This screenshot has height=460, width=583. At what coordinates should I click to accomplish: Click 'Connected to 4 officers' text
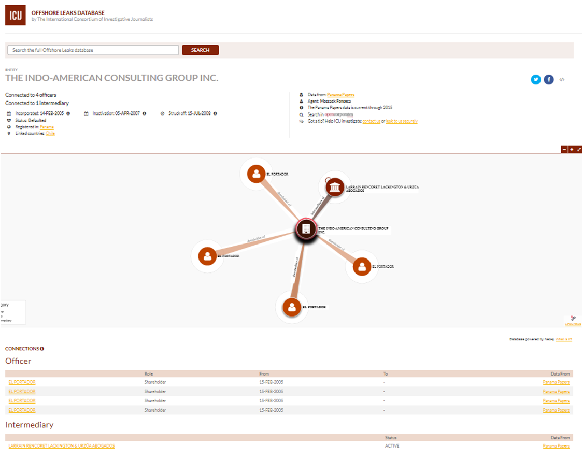tap(31, 95)
